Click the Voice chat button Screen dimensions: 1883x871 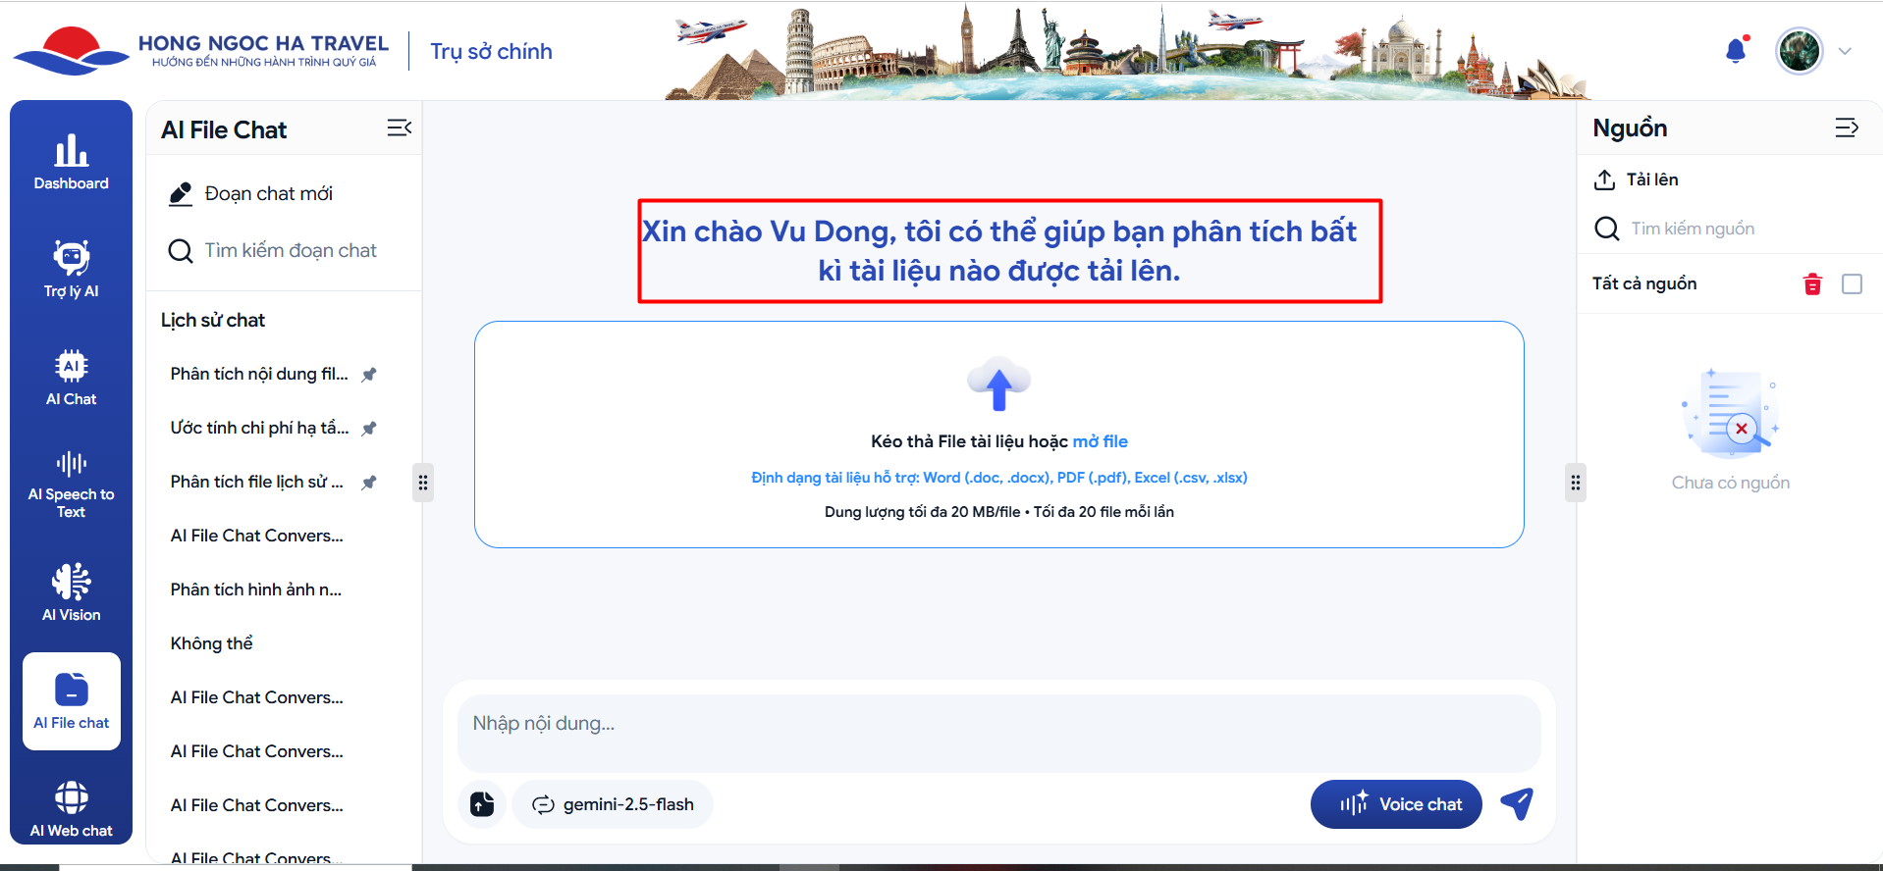[1395, 804]
